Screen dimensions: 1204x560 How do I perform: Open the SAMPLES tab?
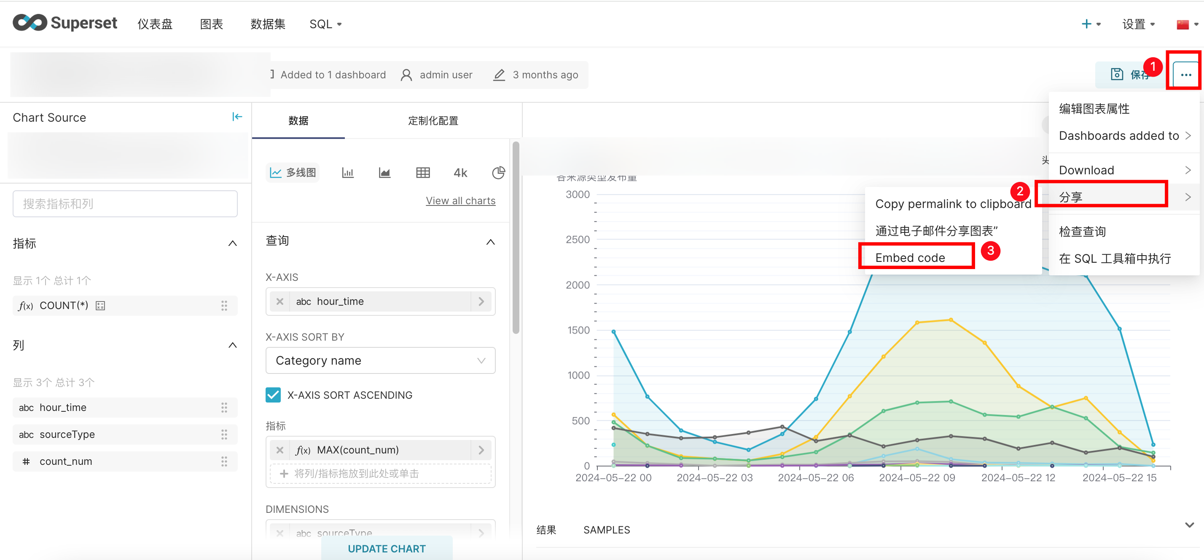pos(607,530)
